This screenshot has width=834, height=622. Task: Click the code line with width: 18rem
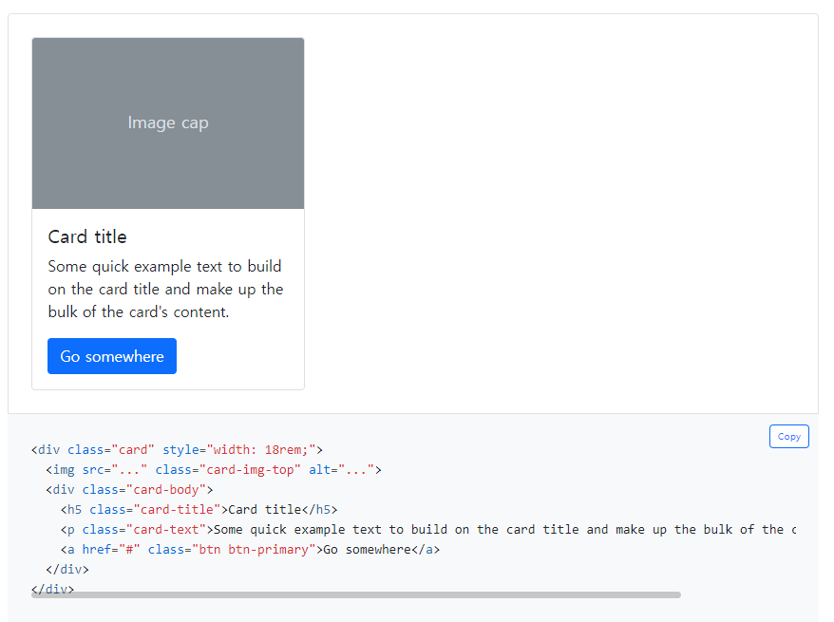coord(177,450)
